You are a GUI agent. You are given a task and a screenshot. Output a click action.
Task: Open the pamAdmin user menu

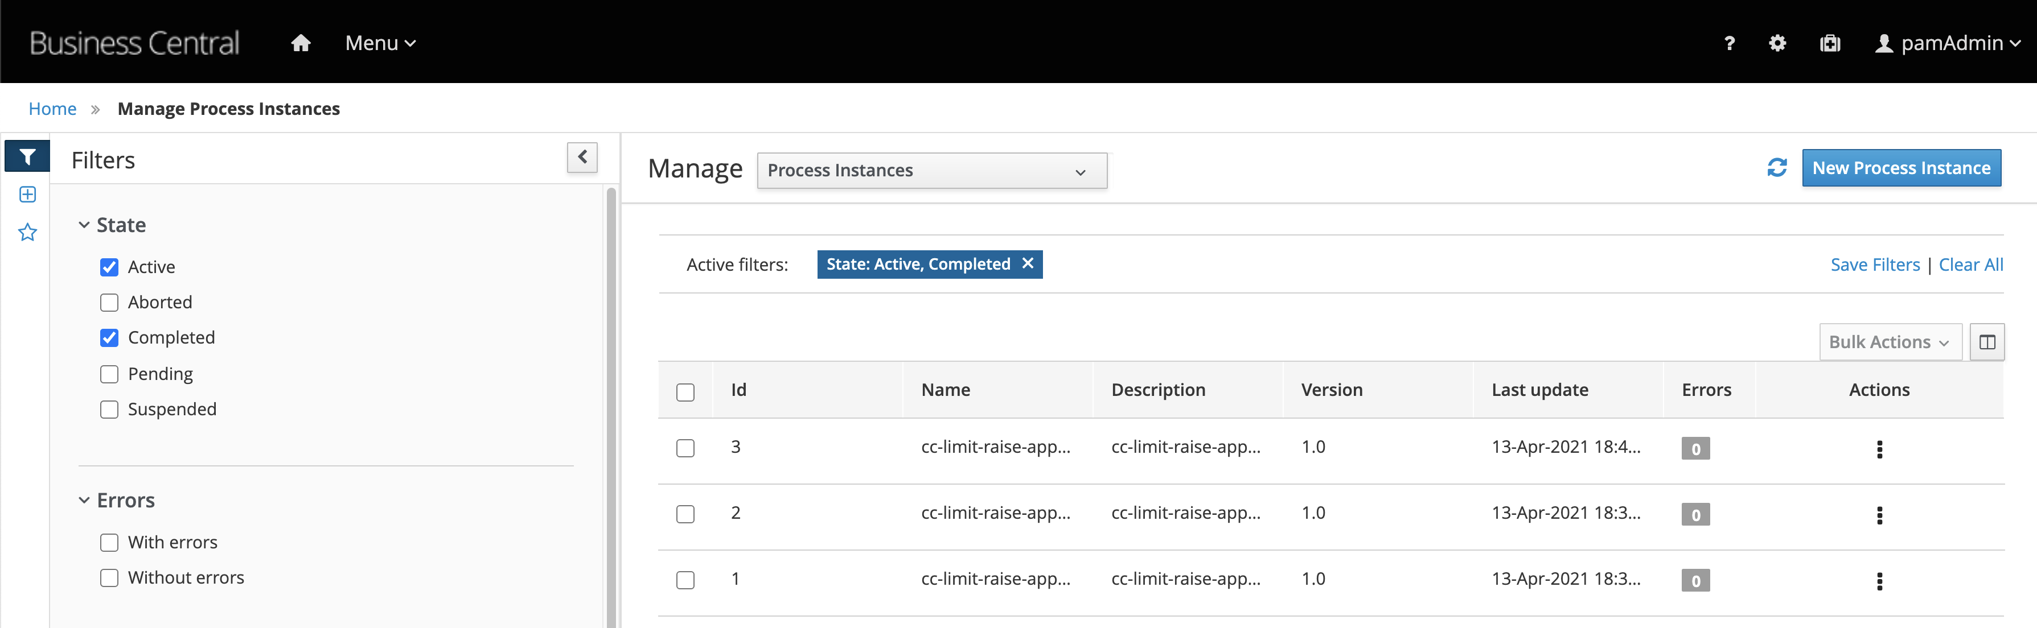1948,43
